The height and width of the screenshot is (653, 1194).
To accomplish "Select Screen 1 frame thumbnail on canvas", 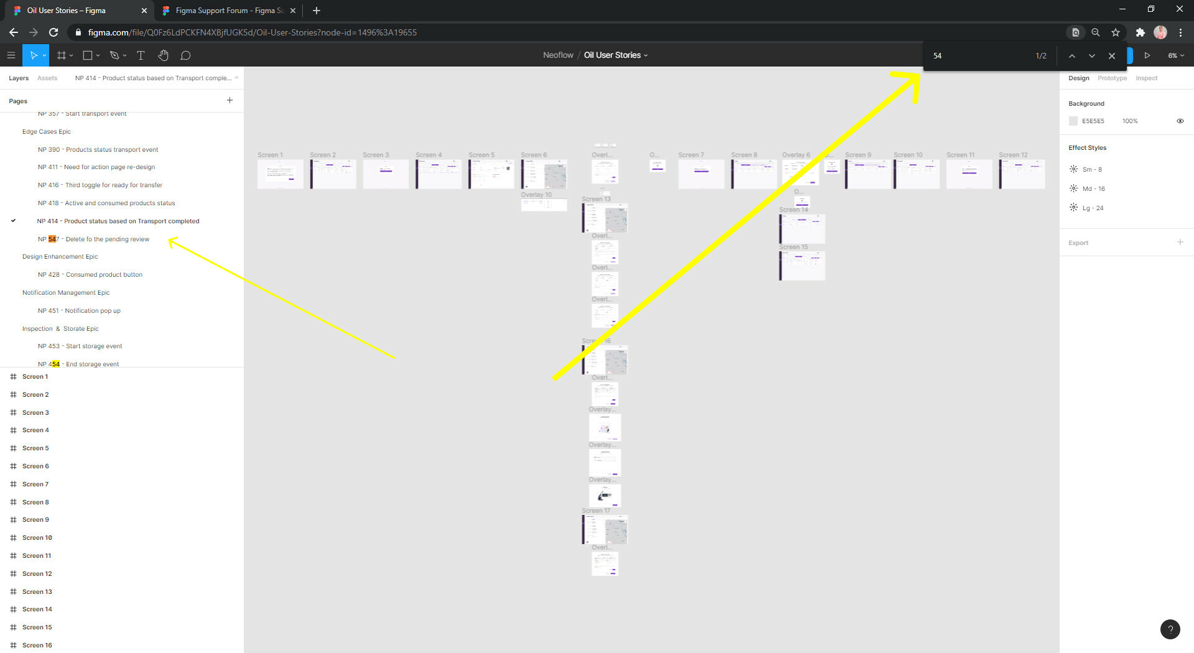I will (280, 174).
